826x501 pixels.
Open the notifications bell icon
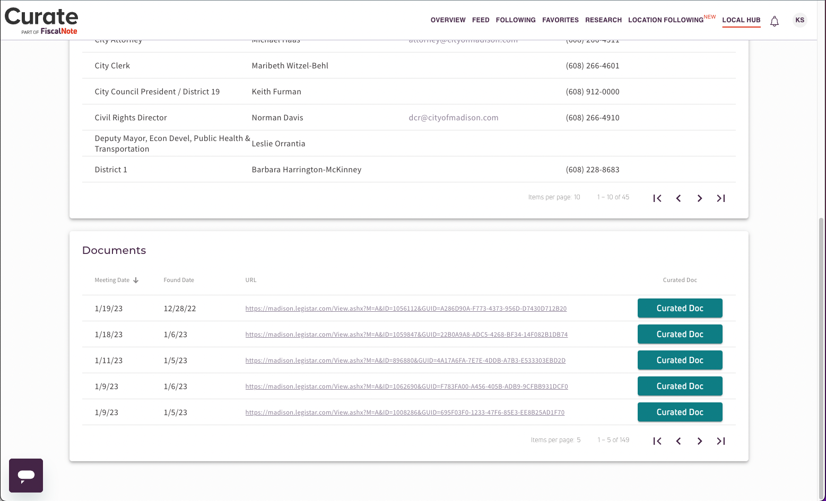click(775, 21)
